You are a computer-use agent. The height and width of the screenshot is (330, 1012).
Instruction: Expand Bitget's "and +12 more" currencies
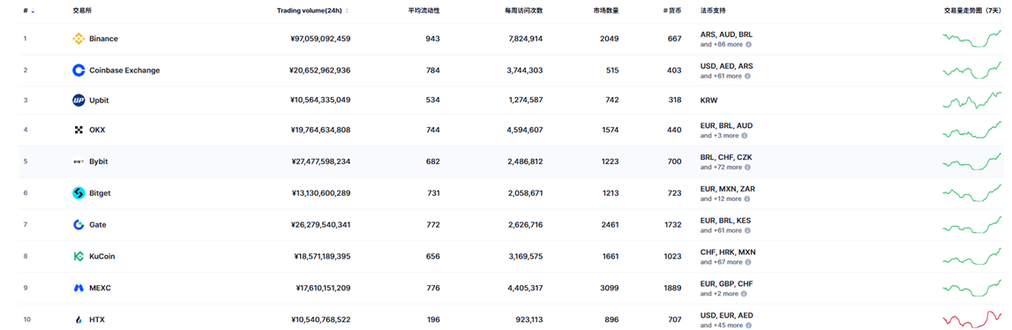click(x=721, y=199)
